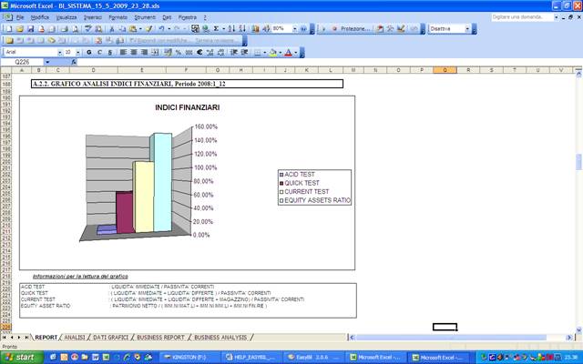Open the Visualizza menu
The height and width of the screenshot is (364, 583).
click(x=66, y=17)
